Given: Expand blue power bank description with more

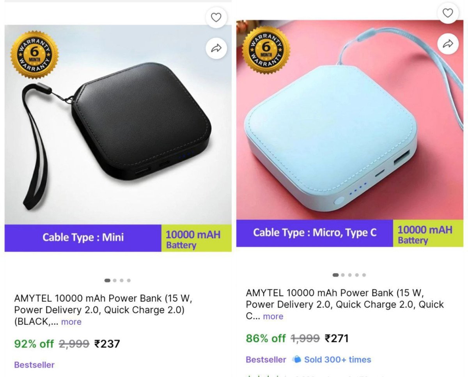Looking at the screenshot, I should 273,317.
